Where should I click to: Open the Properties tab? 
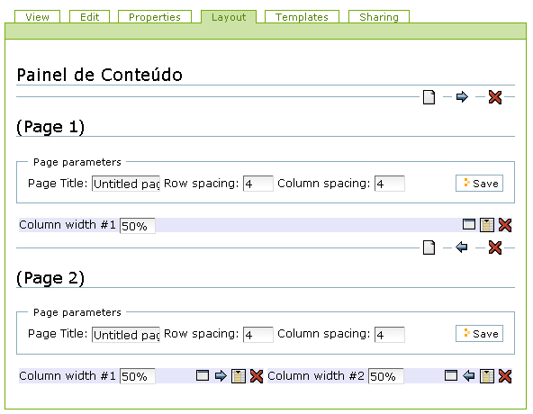[x=155, y=17]
